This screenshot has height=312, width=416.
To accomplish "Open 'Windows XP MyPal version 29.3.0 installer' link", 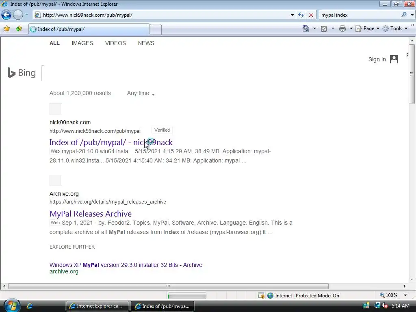I will click(x=126, y=265).
